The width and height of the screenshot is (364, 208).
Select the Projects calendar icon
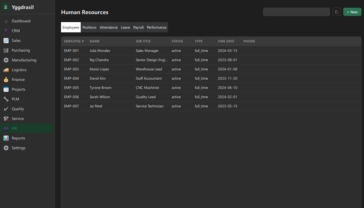tap(6, 89)
